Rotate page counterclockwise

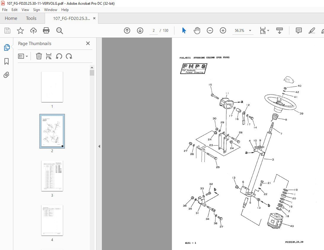(59, 56)
